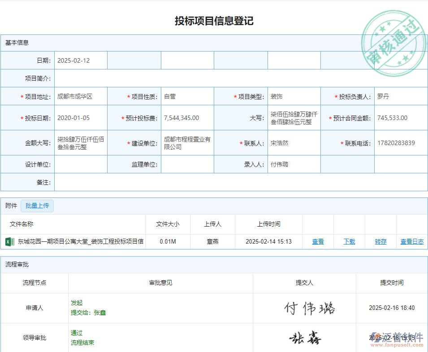The image size is (428, 352).
Task: Click the 付伟璐 signature in approval flow
Action: tap(311, 308)
